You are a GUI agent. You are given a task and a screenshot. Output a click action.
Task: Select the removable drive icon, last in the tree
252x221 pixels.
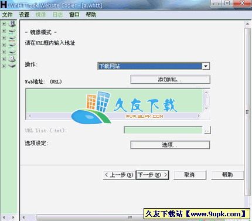pos(12,66)
